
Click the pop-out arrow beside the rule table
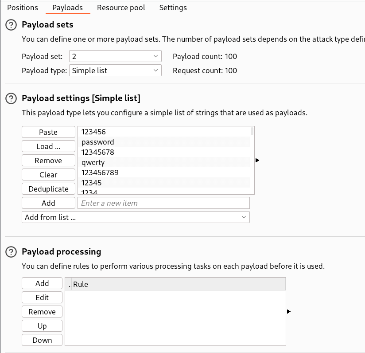click(x=289, y=312)
